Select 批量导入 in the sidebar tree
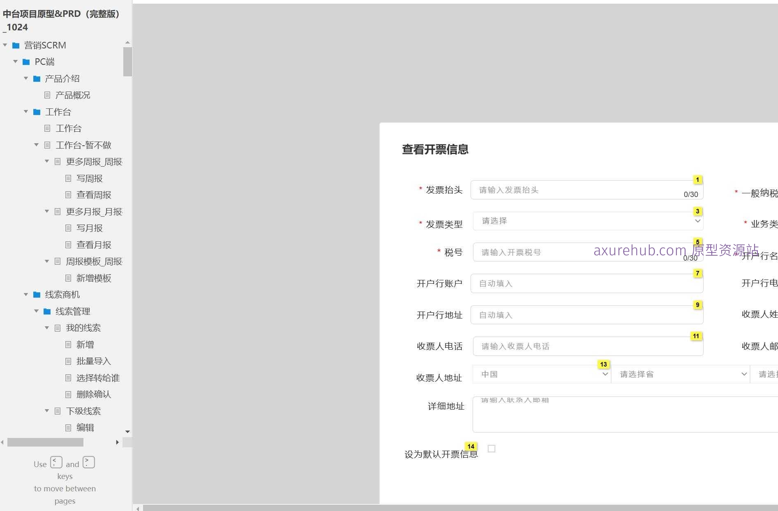The image size is (778, 511). (x=93, y=361)
